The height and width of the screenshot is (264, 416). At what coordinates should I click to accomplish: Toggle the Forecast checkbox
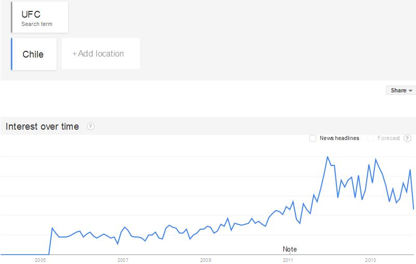(371, 138)
